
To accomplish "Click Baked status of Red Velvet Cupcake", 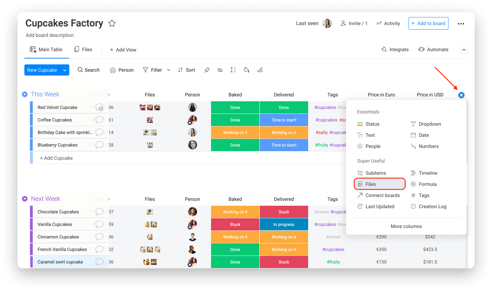I will [x=235, y=107].
